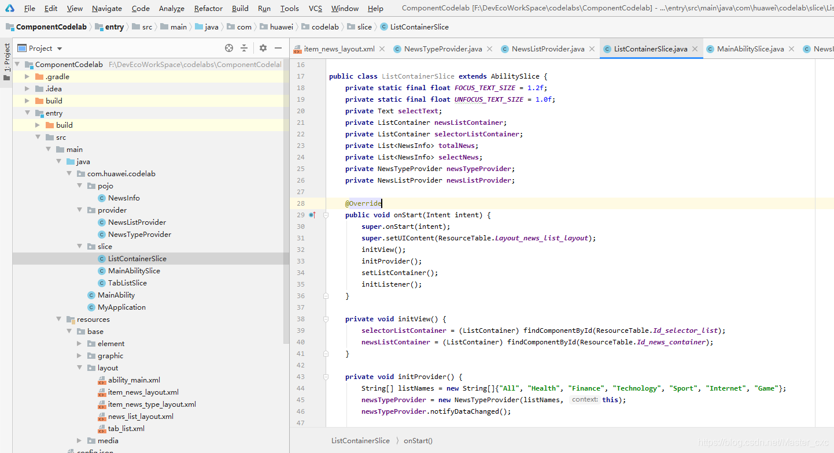Expand the graphic resource folder
The width and height of the screenshot is (834, 453).
coord(79,356)
